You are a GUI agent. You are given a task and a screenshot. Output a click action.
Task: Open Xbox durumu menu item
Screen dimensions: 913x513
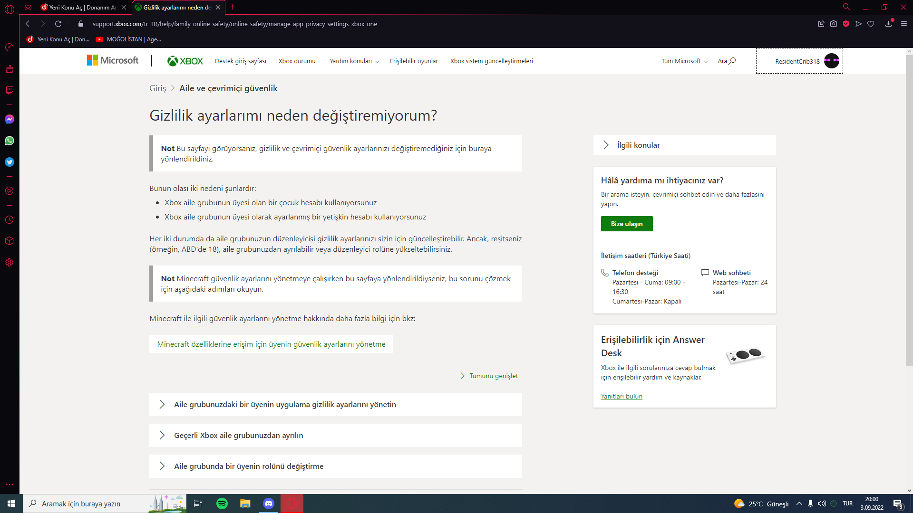297,61
